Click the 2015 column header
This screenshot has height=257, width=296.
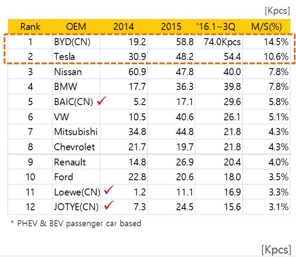[x=171, y=27]
